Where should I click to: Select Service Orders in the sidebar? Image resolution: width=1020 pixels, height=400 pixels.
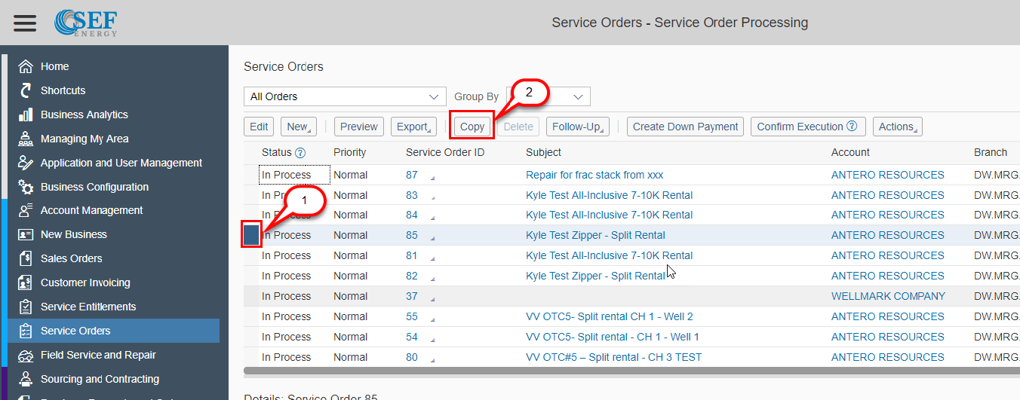point(75,331)
